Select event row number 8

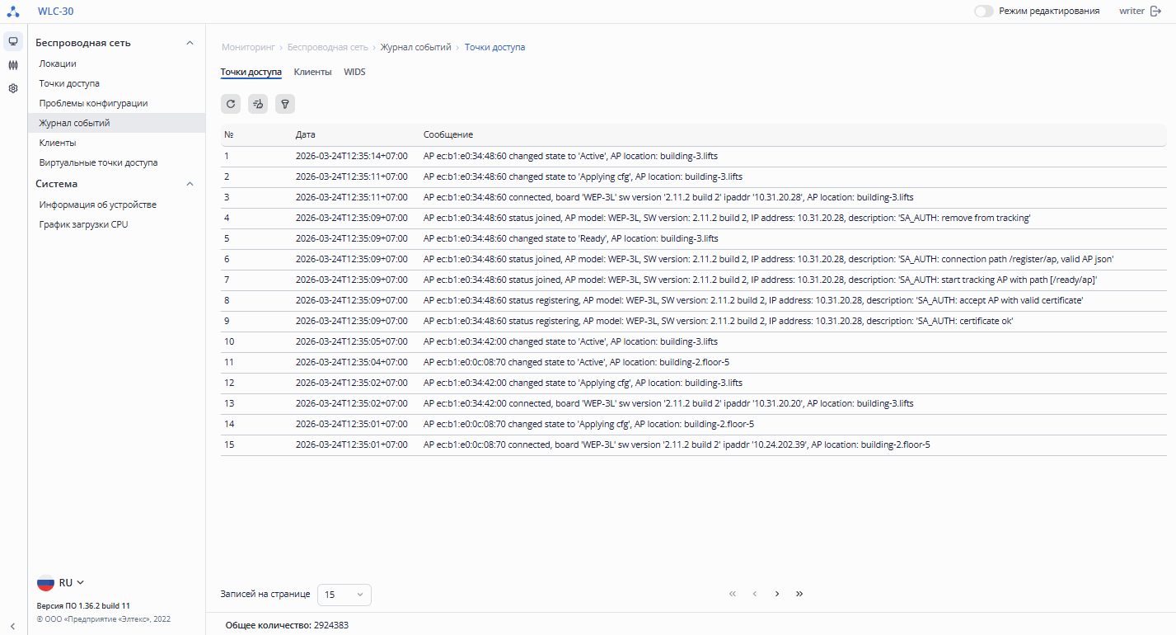click(693, 300)
